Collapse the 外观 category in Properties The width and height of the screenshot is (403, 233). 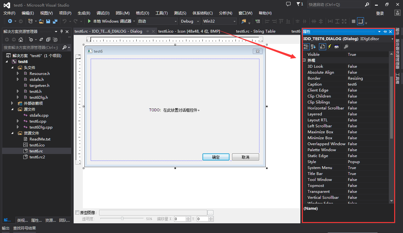(x=304, y=60)
